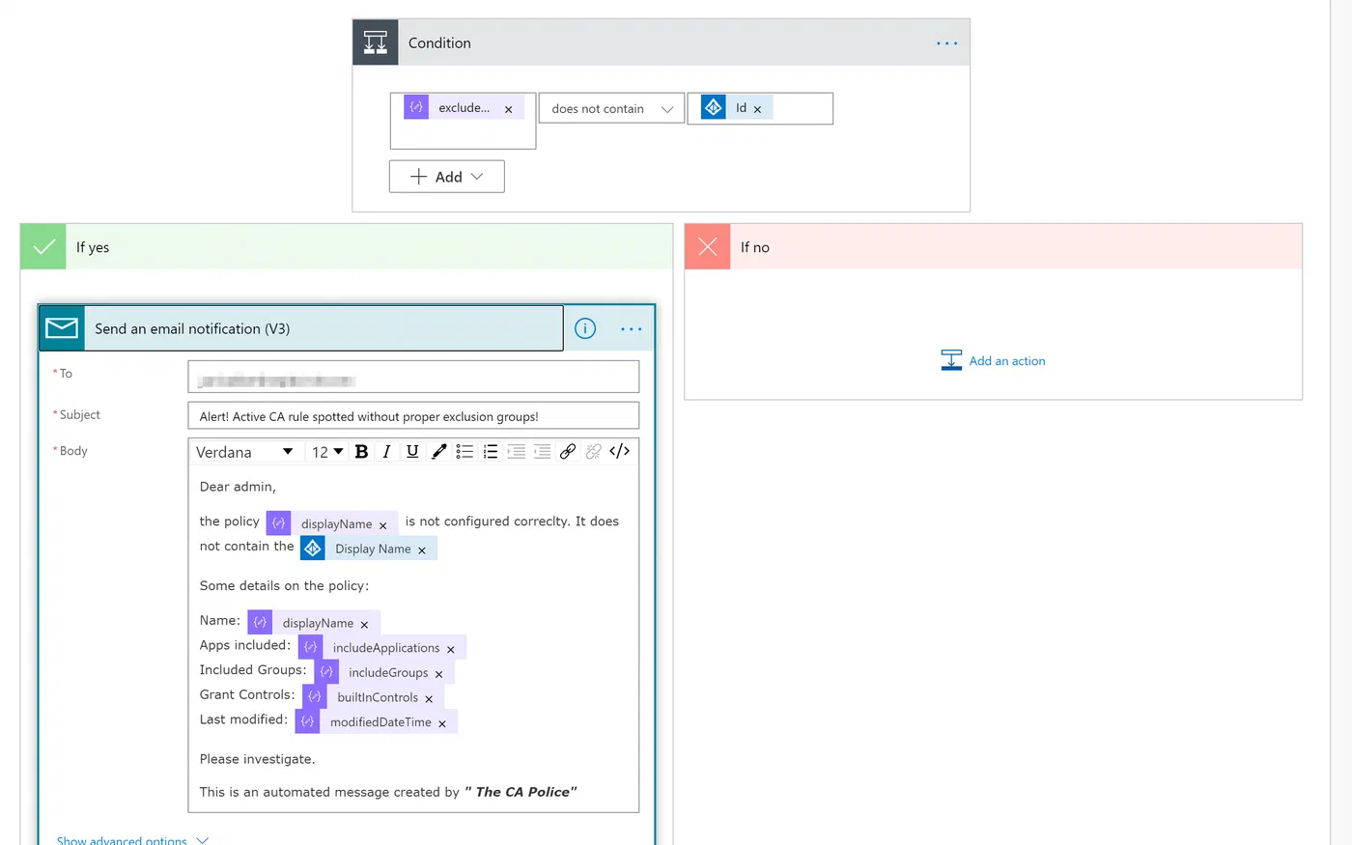The height and width of the screenshot is (845, 1352).
Task: Open the text color pen tool
Action: [438, 451]
